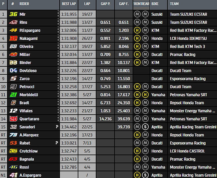Click Morbidelli's hard rear tyre icon
Screen dimensions: 217x178
145,95
